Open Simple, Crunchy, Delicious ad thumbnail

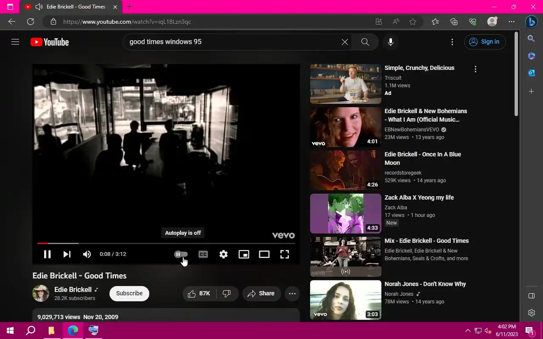click(346, 84)
